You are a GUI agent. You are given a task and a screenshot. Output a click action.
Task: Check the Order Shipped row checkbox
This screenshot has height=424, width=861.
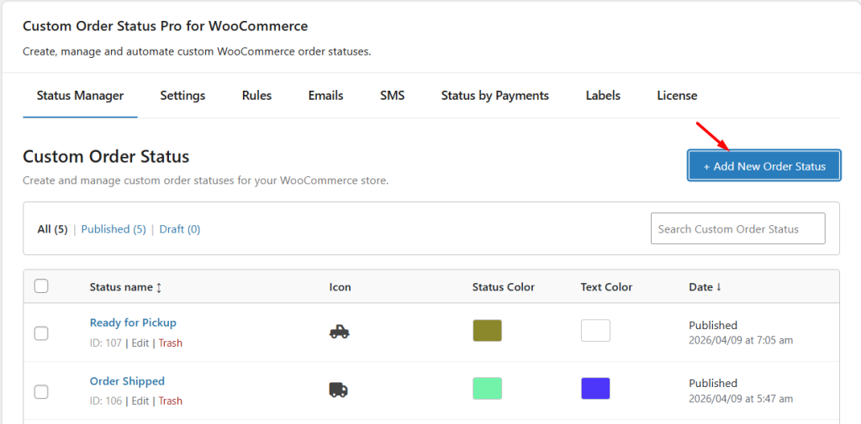point(41,391)
